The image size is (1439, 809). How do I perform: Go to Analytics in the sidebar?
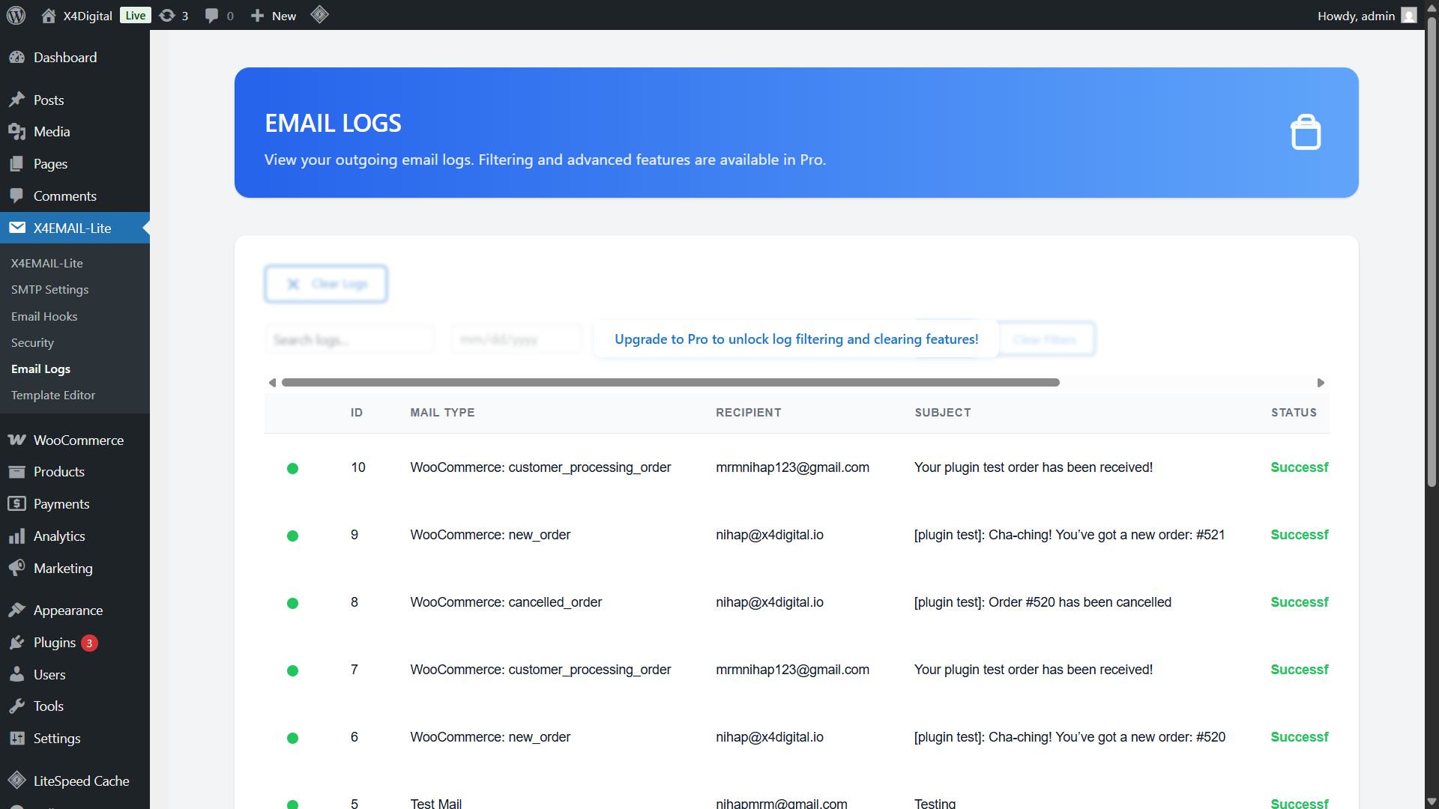[59, 536]
